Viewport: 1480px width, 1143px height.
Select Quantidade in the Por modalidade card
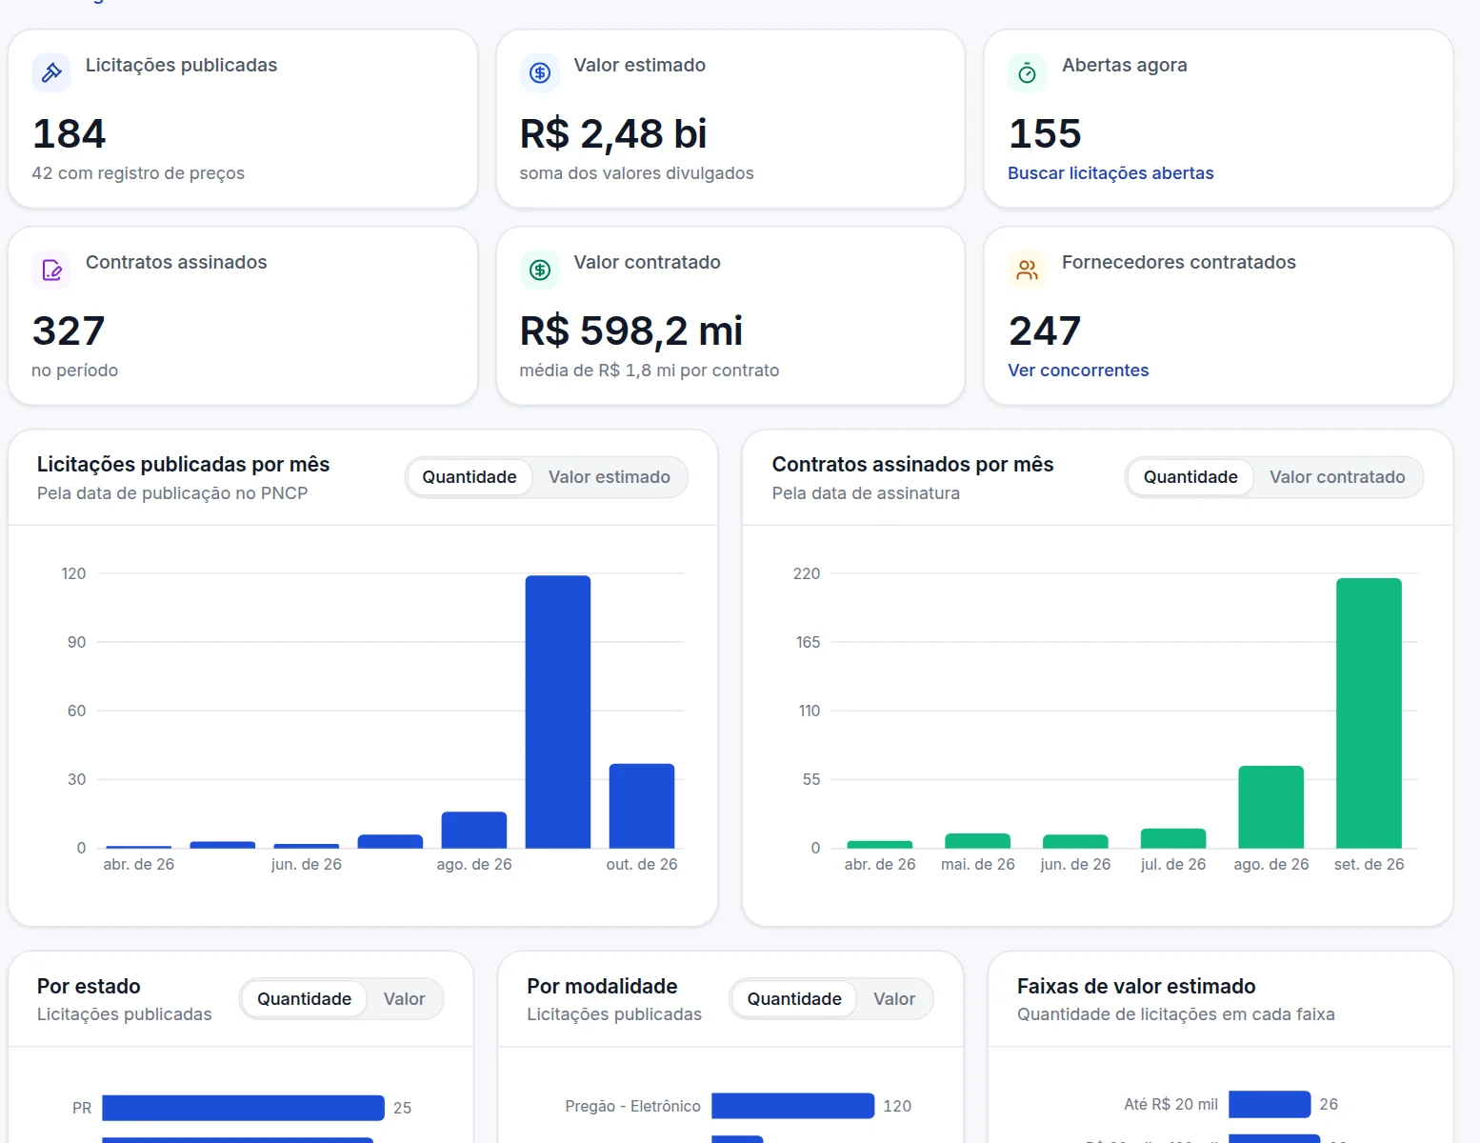click(794, 999)
